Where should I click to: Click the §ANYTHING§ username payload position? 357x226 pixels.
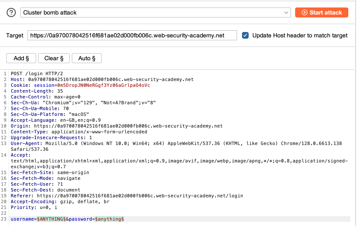[51, 219]
